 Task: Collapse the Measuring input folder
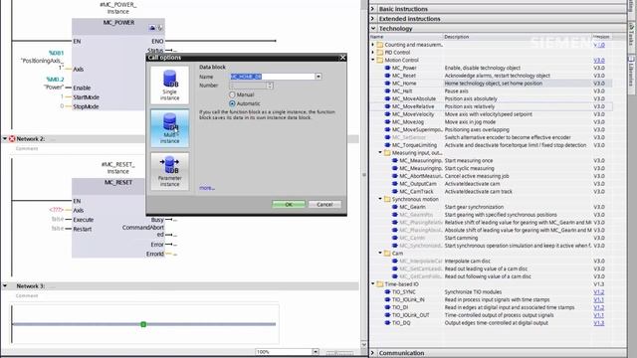[380, 152]
